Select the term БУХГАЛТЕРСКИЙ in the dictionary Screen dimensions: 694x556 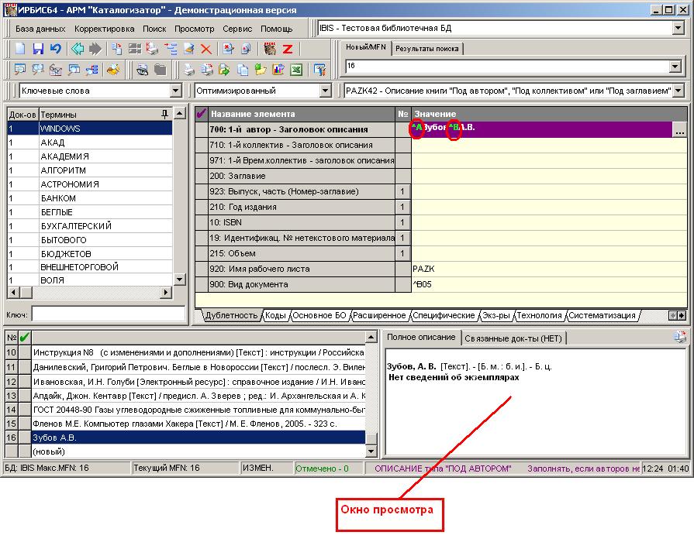[90, 226]
